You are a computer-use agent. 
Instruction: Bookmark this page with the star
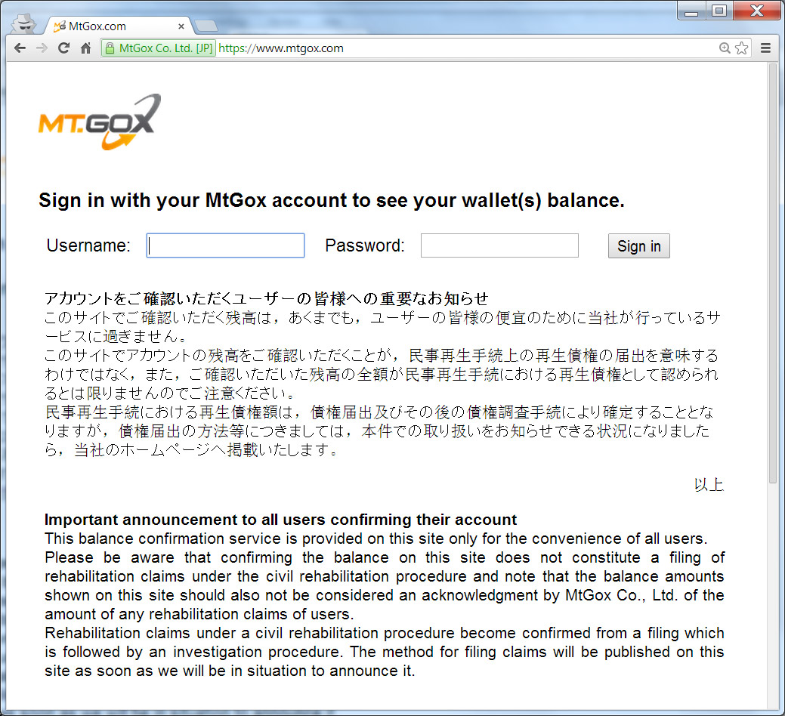tap(741, 48)
